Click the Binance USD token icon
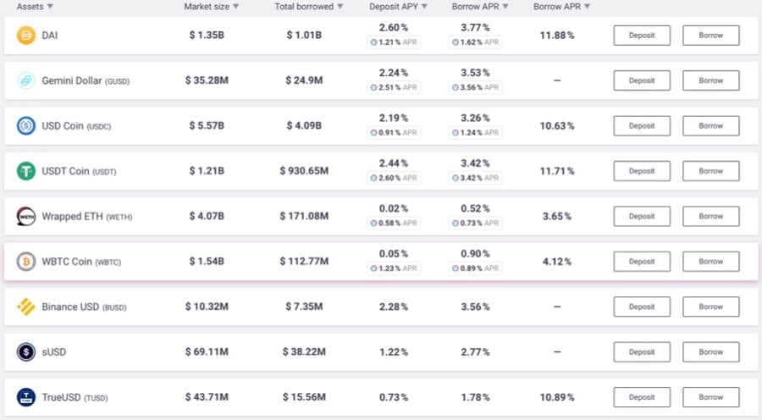This screenshot has width=762, height=420. pos(26,307)
